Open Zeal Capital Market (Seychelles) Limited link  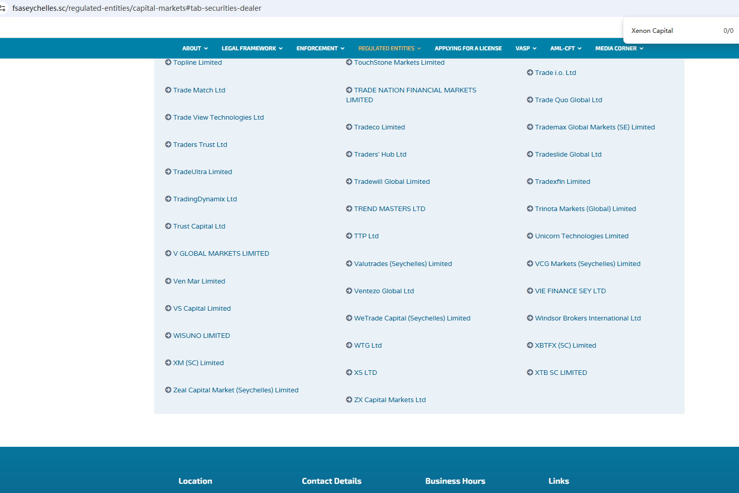(x=235, y=390)
